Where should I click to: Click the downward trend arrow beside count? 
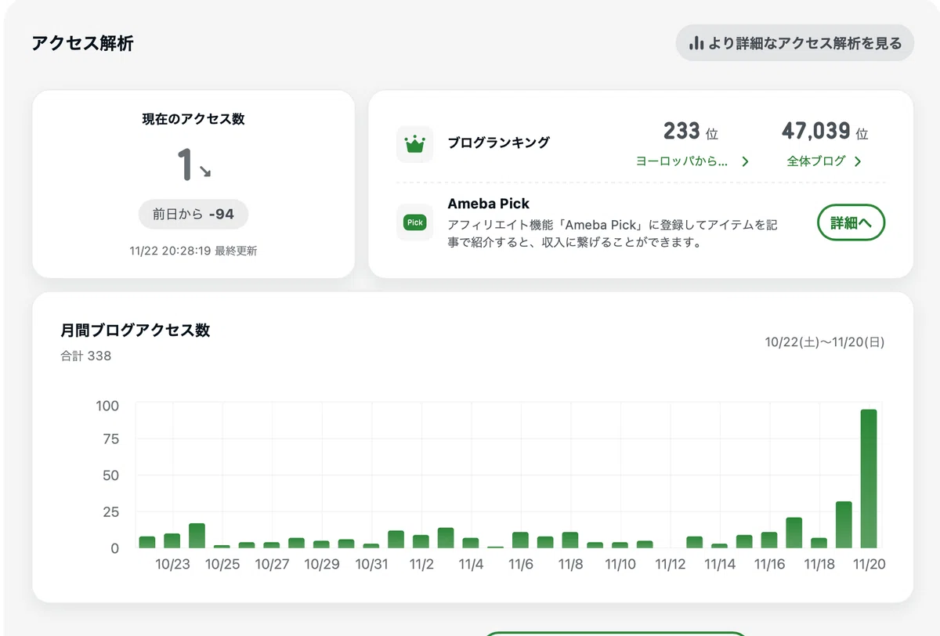point(204,172)
